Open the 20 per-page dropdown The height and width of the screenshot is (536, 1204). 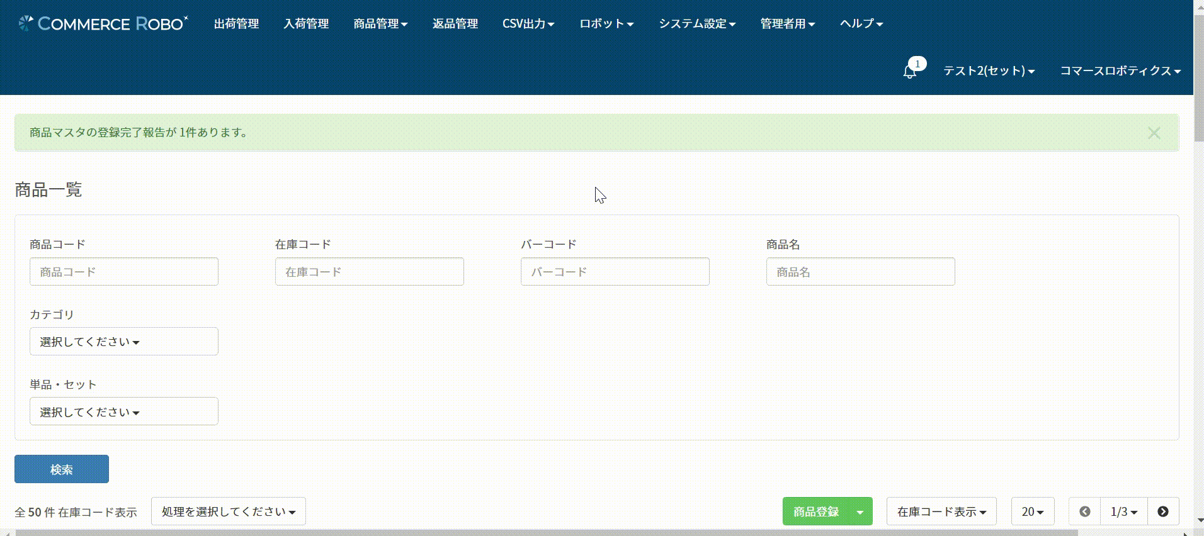coord(1033,511)
